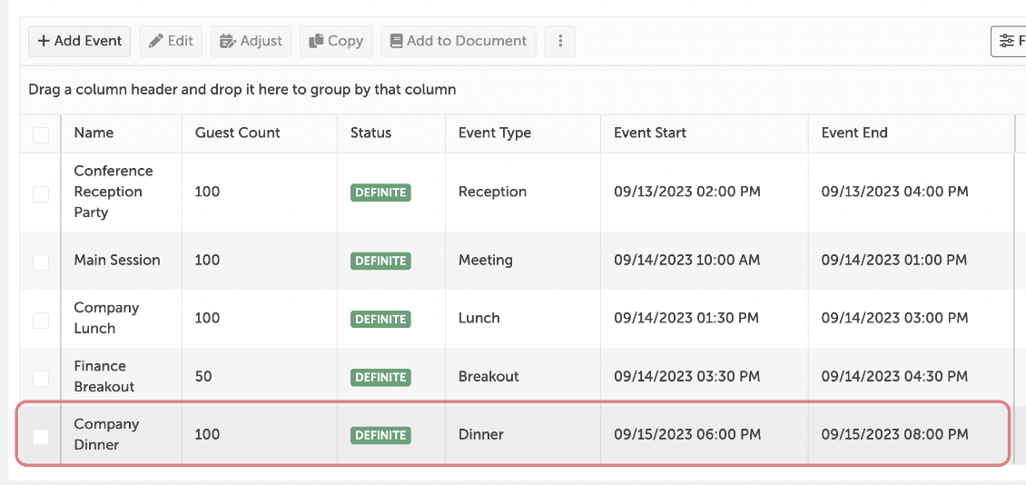The width and height of the screenshot is (1026, 485).
Task: Check the Conference Reception Party row checkbox
Action: (41, 193)
